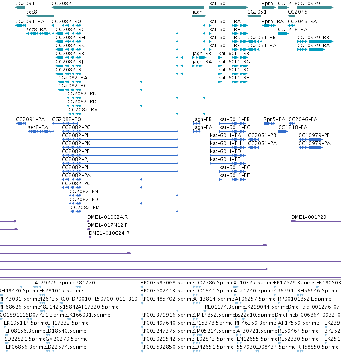Select transcript CG10979-RB label
The image size is (341, 353).
313,38
